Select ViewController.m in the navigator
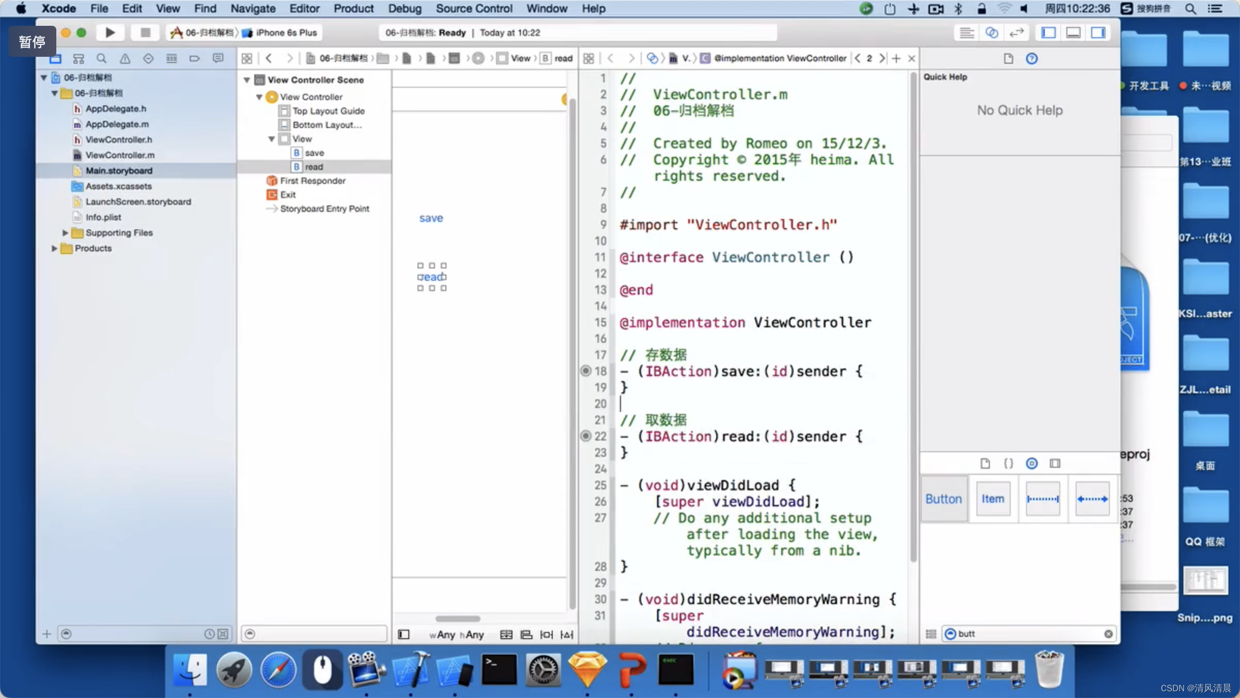The height and width of the screenshot is (698, 1240). click(120, 155)
